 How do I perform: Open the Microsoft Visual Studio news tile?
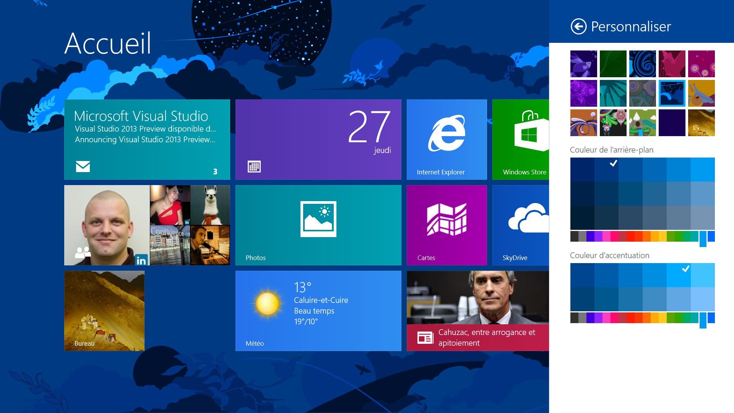click(x=147, y=140)
